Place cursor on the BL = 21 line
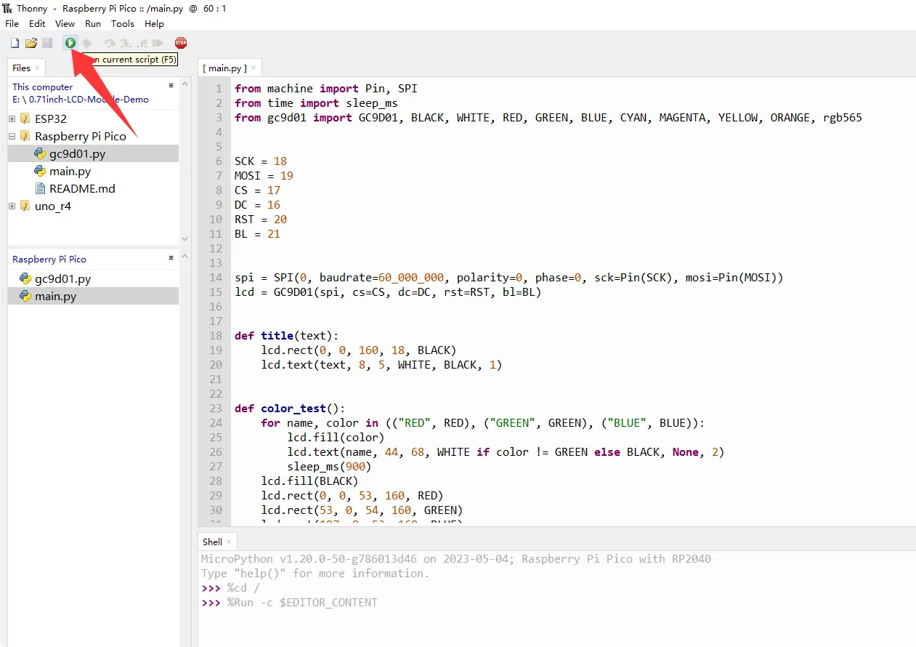Viewport: 916px width, 647px height. click(x=257, y=233)
